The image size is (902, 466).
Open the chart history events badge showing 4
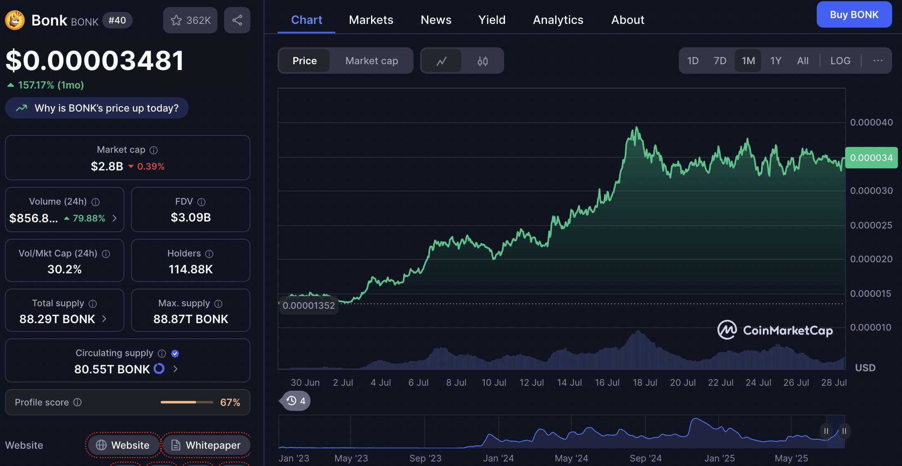click(x=295, y=401)
